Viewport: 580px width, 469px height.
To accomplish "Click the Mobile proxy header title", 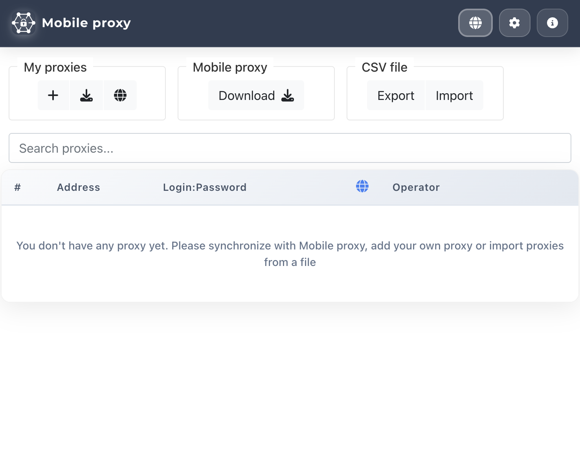I will 86,23.
